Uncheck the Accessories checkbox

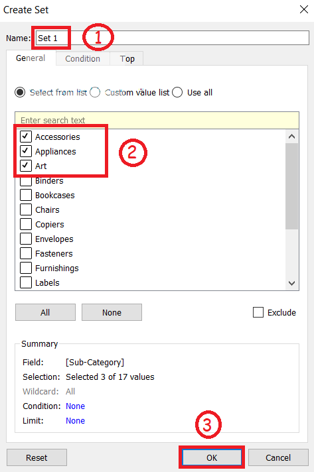[26, 137]
